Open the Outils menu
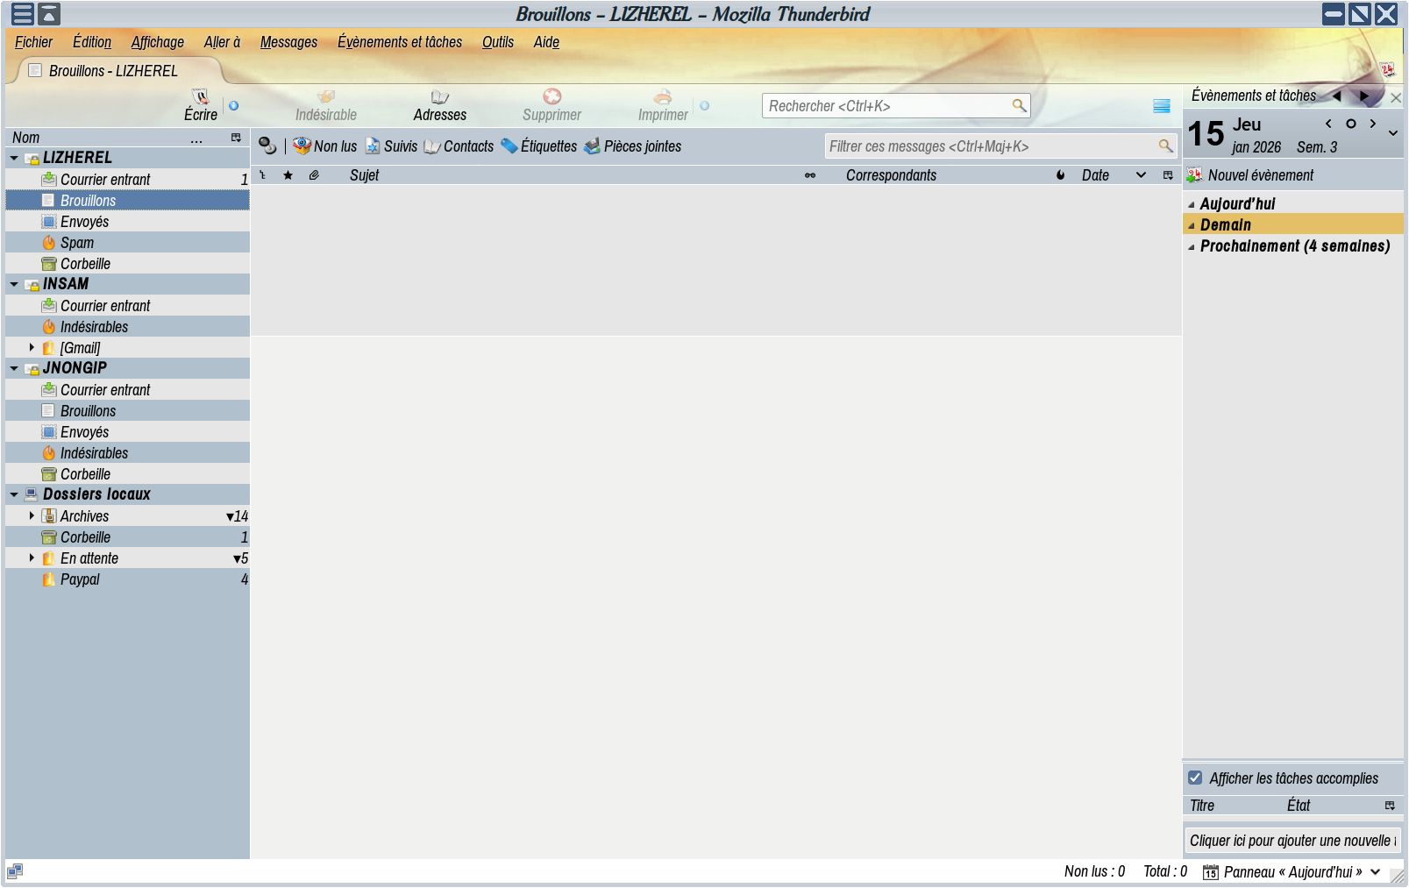The width and height of the screenshot is (1409, 888). (498, 42)
